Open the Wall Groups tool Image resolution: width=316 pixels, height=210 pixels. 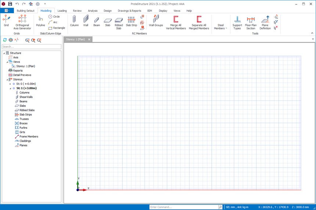(x=156, y=21)
